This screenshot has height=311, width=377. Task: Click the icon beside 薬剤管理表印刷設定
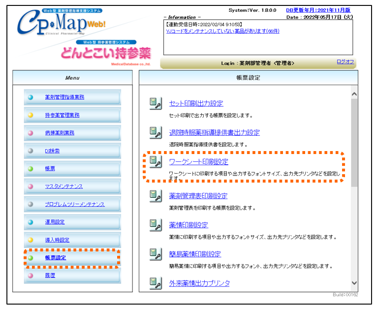[156, 196]
